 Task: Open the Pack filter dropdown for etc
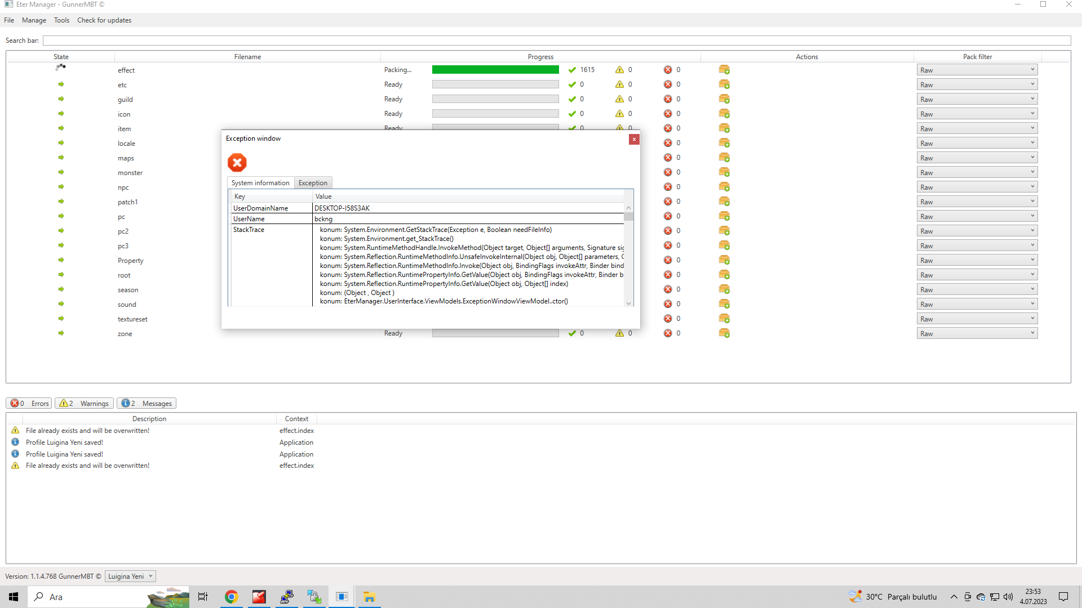[x=977, y=84]
